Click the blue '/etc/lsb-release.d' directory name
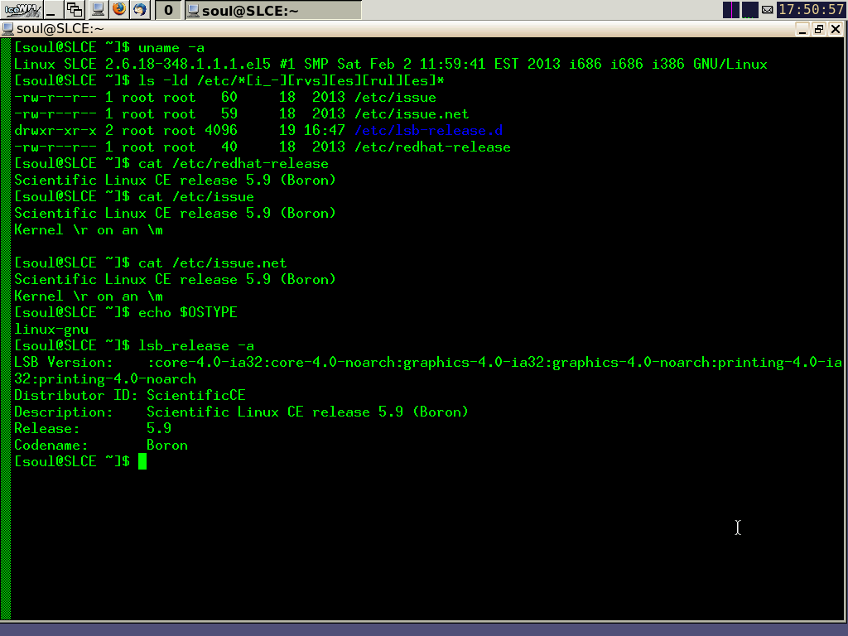This screenshot has width=848, height=636. point(428,130)
